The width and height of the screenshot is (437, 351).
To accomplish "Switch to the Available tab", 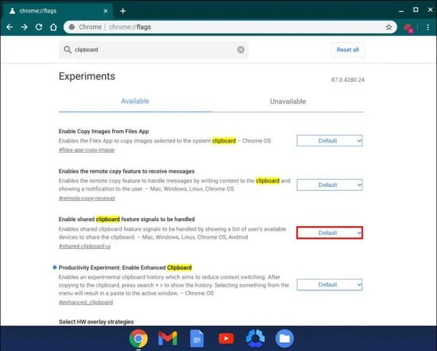I will (x=135, y=101).
